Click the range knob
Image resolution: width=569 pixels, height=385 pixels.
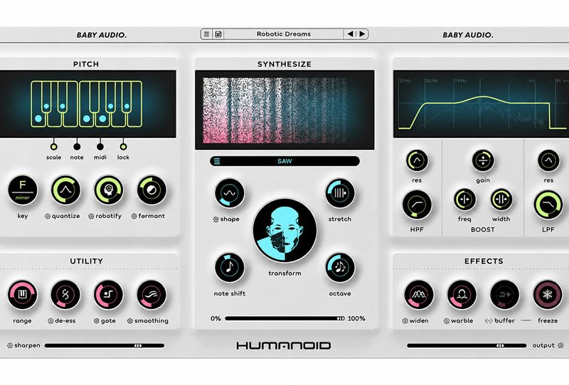coord(23,295)
